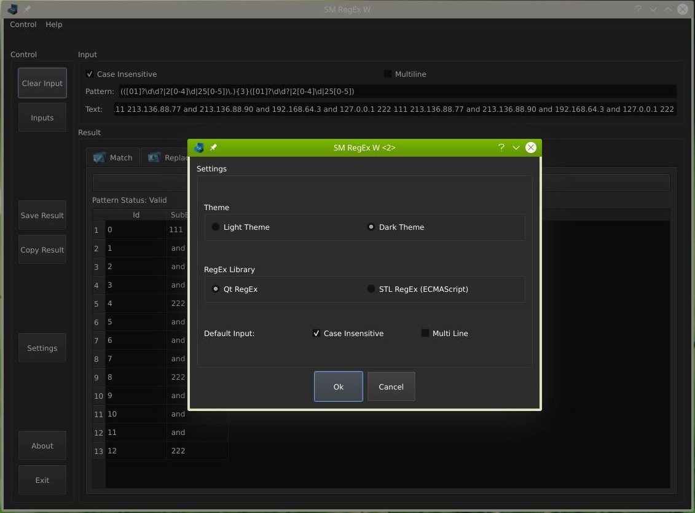This screenshot has width=695, height=513.
Task: Click the main window help question mark
Action: click(x=638, y=9)
